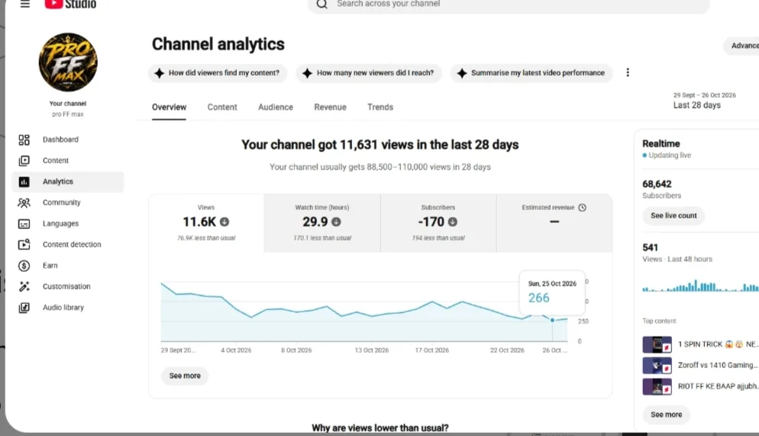
Task: Open the 'RIOT FF KE BAAP' video thumbnail
Action: pos(657,386)
